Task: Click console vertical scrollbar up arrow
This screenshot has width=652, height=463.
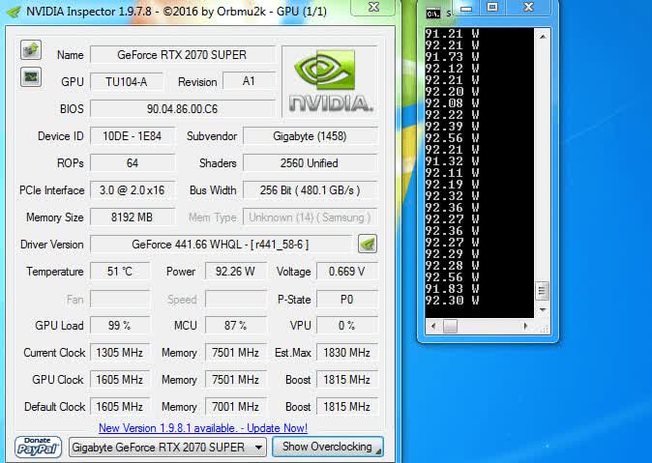Action: (543, 37)
